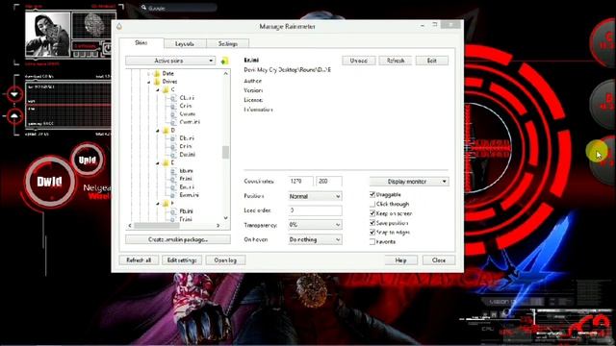This screenshot has height=346, width=616.
Task: Open the Transparency dropdown showing 0%
Action: click(315, 225)
